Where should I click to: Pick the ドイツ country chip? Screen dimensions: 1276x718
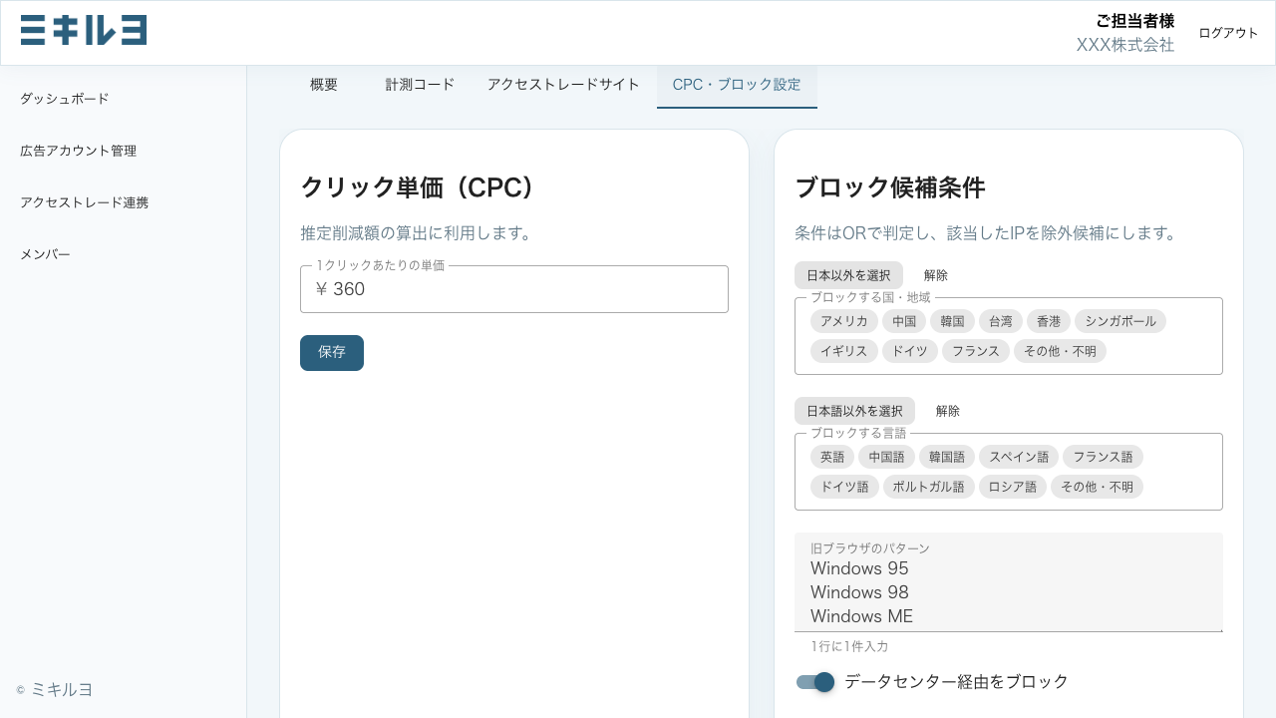point(910,351)
